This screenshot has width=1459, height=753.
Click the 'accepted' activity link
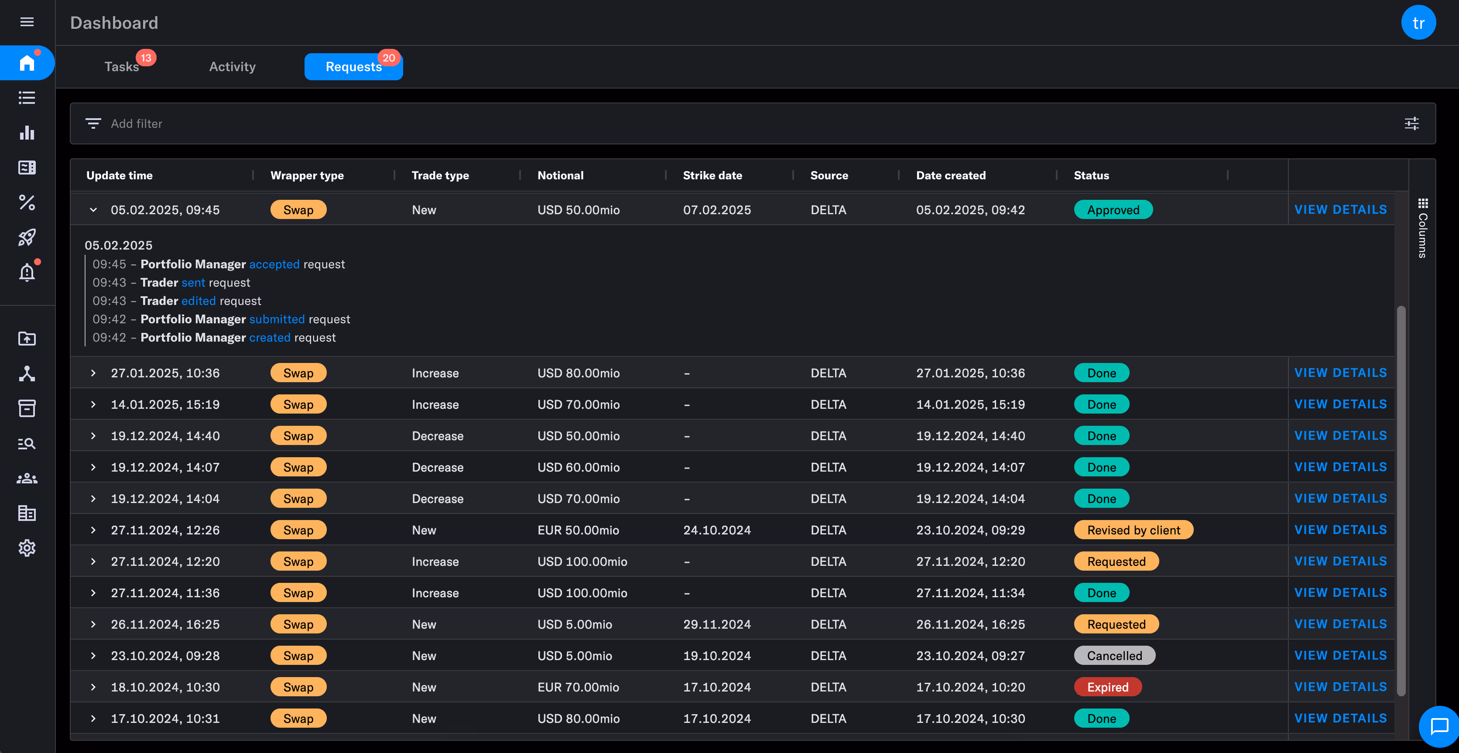[274, 264]
